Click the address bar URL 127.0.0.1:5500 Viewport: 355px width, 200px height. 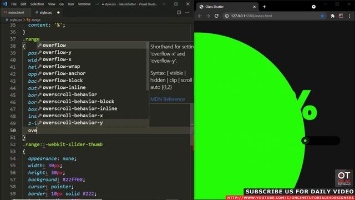251,16
